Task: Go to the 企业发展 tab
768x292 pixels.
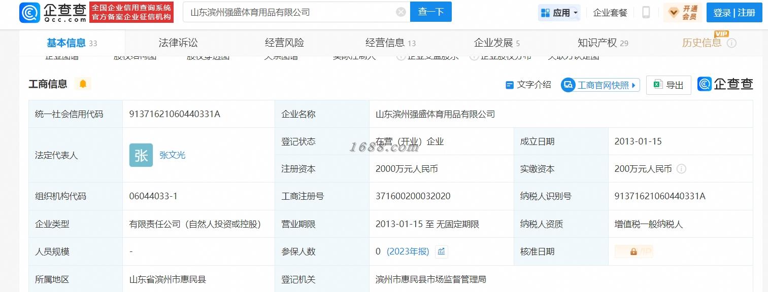Action: pos(496,43)
